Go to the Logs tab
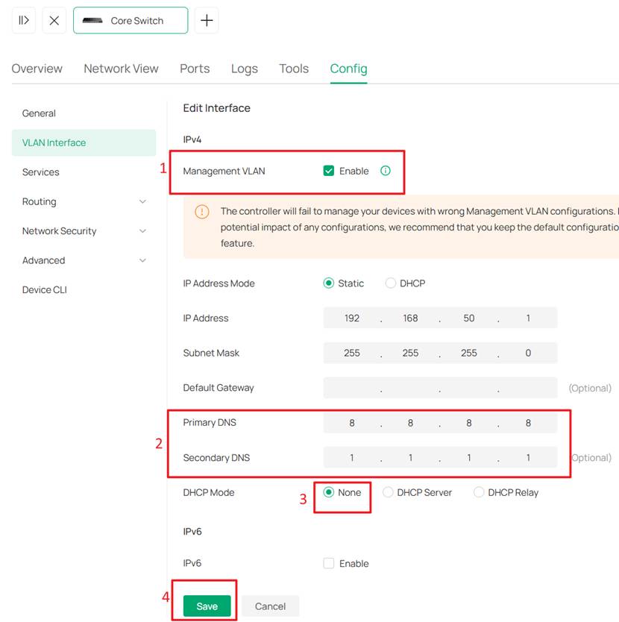 (245, 69)
